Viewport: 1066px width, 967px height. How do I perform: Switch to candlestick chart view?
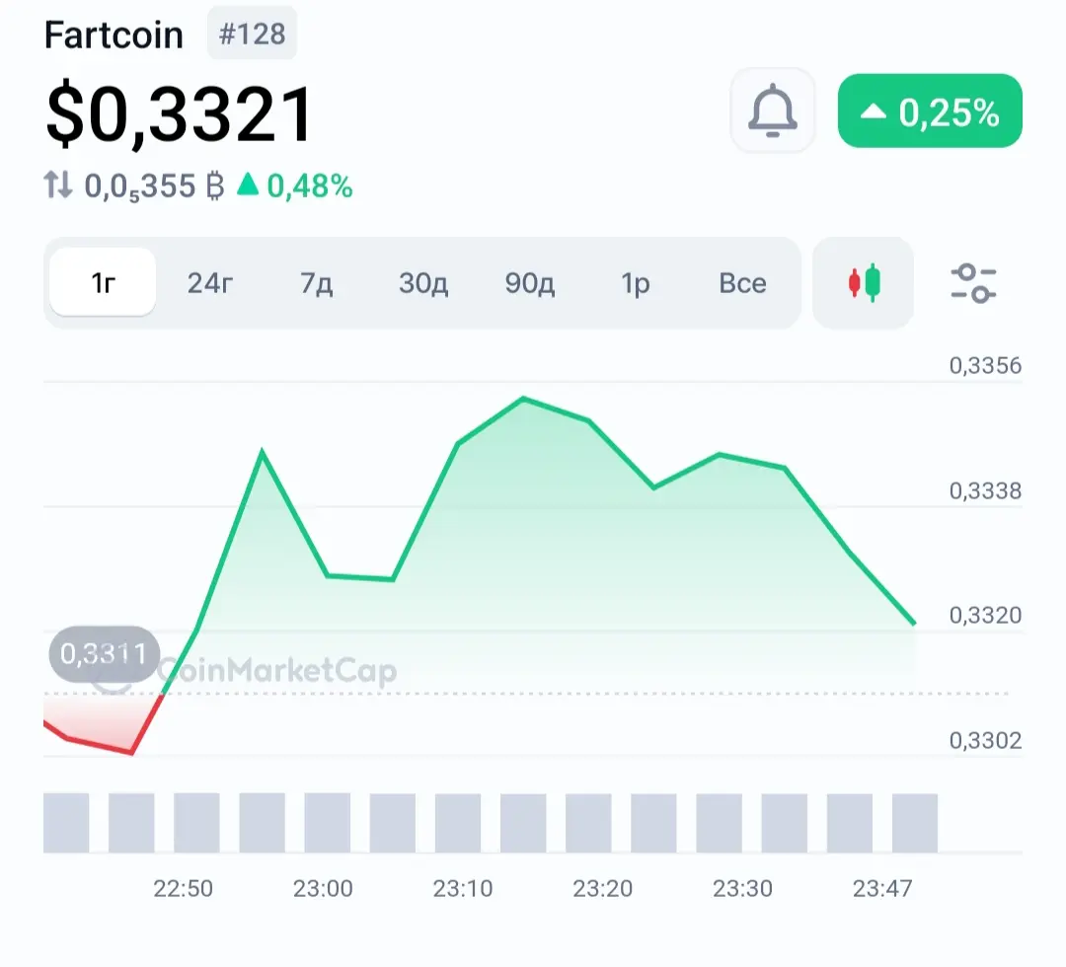(864, 283)
